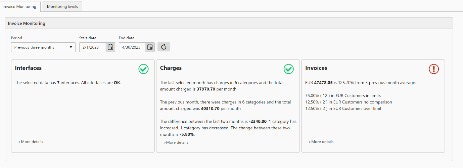The height and width of the screenshot is (168, 463).
Task: Click the Charges card heading
Action: click(171, 68)
